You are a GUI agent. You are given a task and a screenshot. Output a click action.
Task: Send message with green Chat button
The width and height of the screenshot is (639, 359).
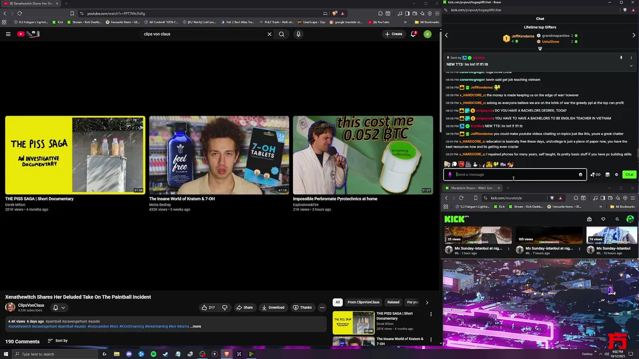click(629, 175)
